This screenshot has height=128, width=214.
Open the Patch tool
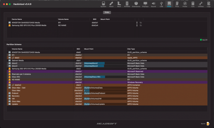click(x=111, y=4)
